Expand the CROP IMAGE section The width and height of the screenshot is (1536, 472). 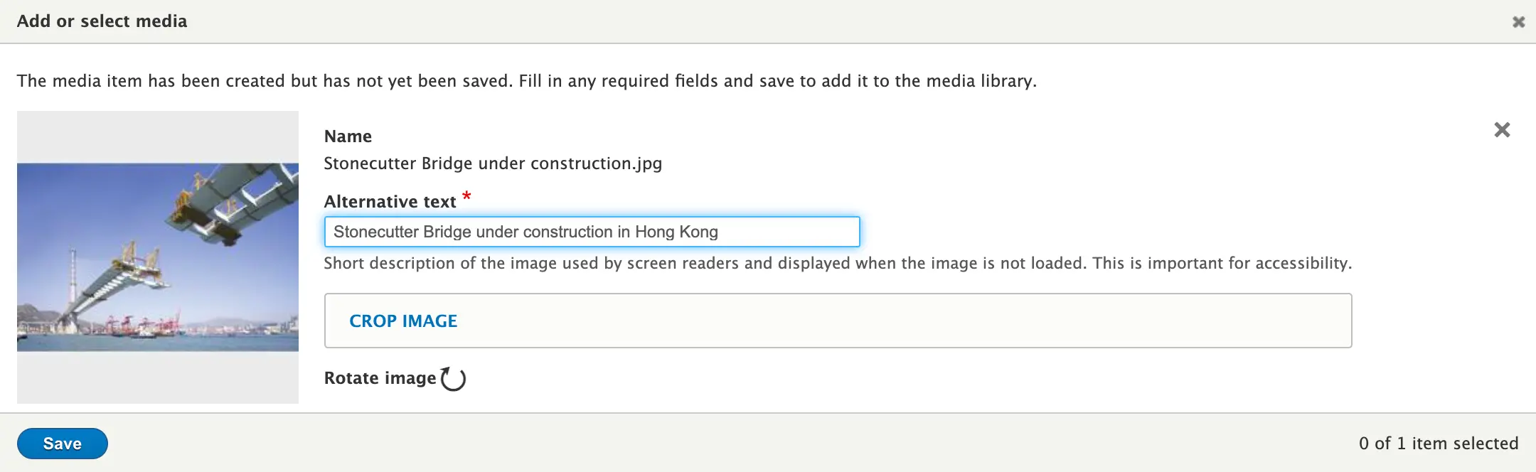click(x=403, y=321)
